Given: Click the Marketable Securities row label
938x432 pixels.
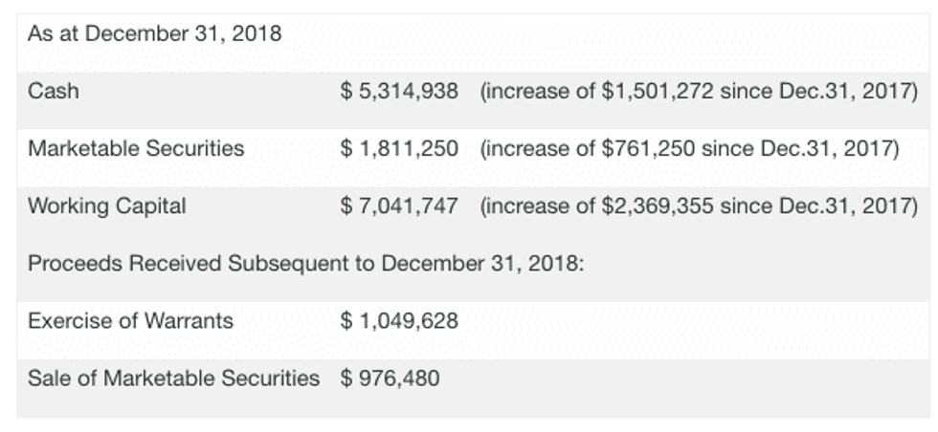Looking at the screenshot, I should [x=136, y=149].
